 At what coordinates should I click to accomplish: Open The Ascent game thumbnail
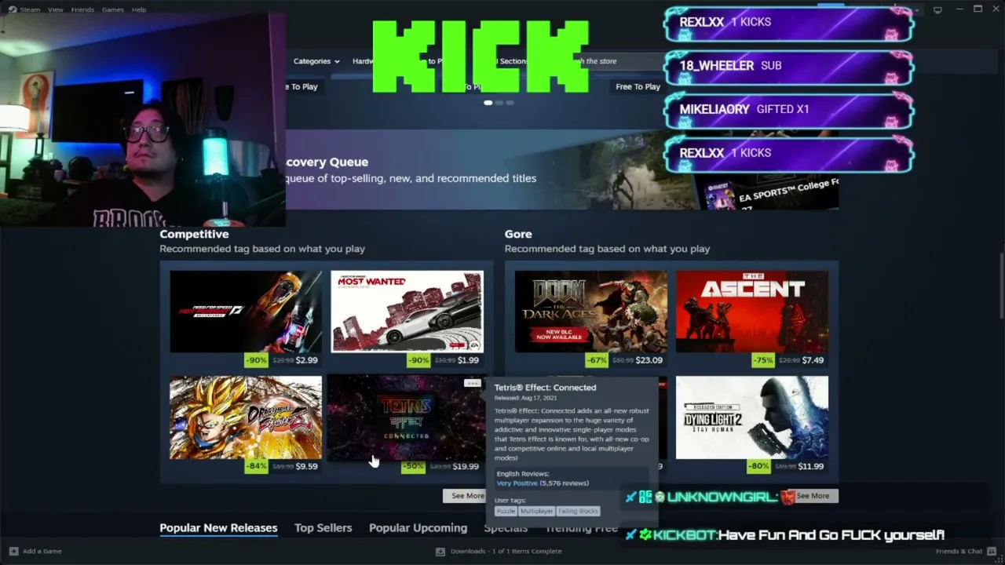pyautogui.click(x=752, y=312)
